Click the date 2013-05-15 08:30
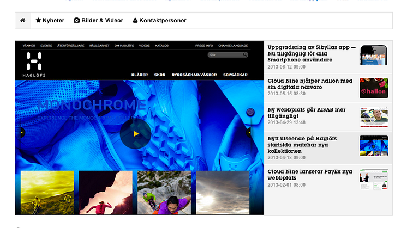 (286, 94)
